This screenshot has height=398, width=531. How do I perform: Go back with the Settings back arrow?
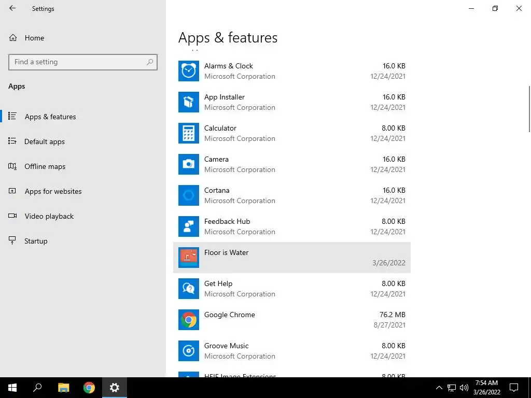tap(12, 8)
